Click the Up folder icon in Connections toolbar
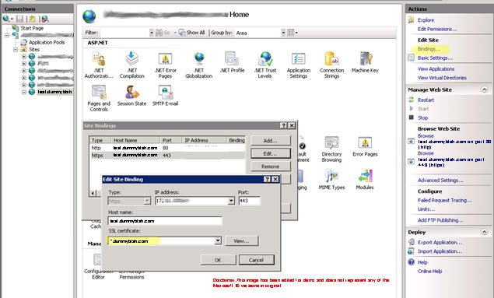 pyautogui.click(x=32, y=19)
